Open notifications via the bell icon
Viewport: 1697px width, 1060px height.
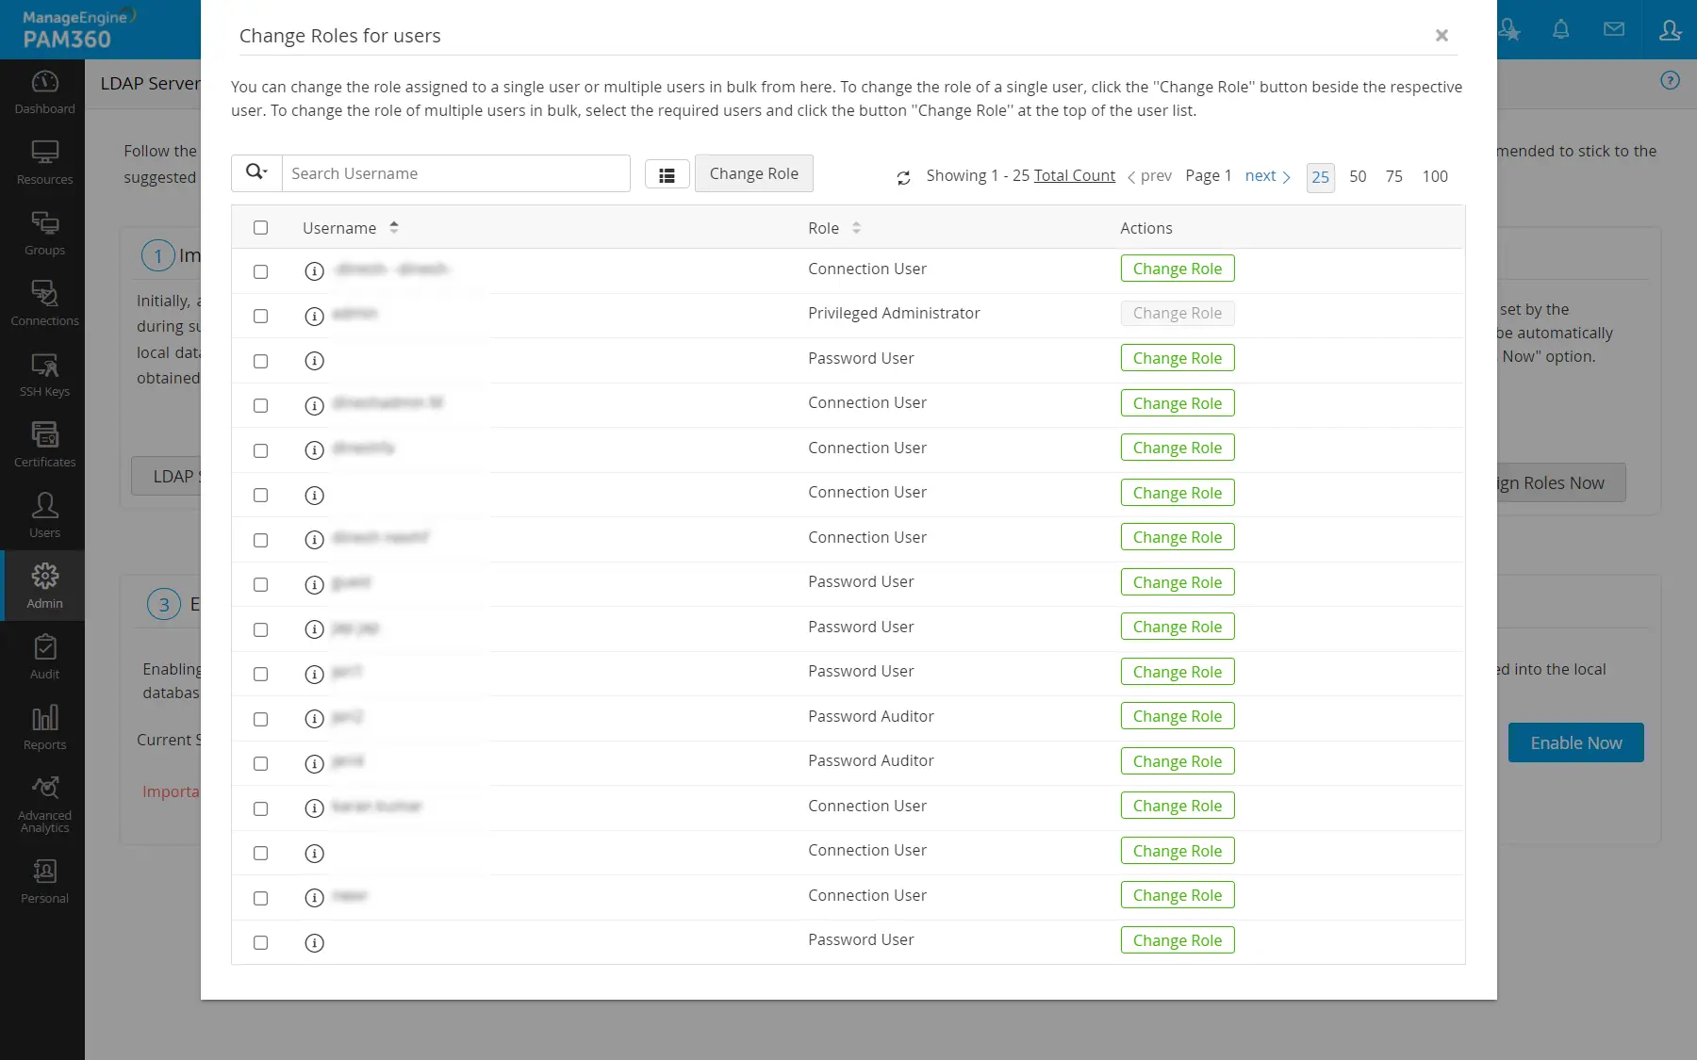[1560, 29]
